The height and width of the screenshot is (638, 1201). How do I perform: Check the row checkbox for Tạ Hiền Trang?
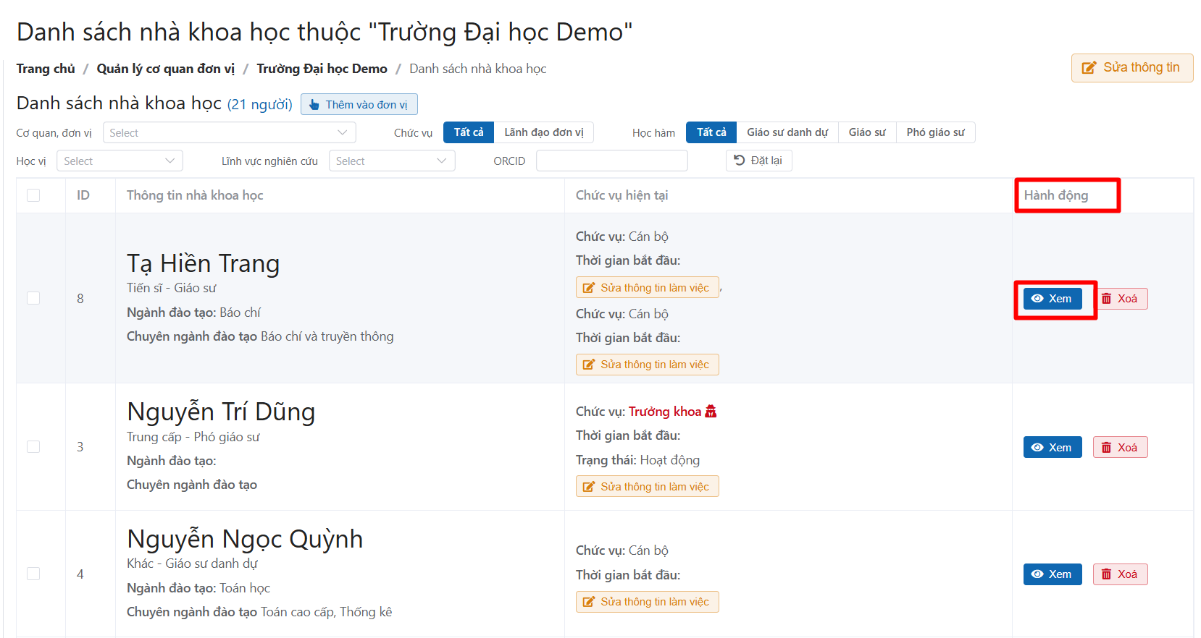(33, 298)
